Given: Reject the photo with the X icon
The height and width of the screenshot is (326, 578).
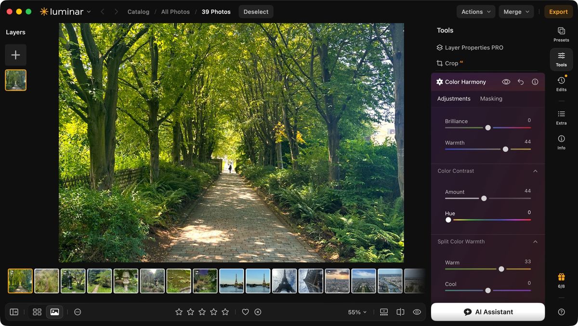Looking at the screenshot, I should [x=258, y=312].
